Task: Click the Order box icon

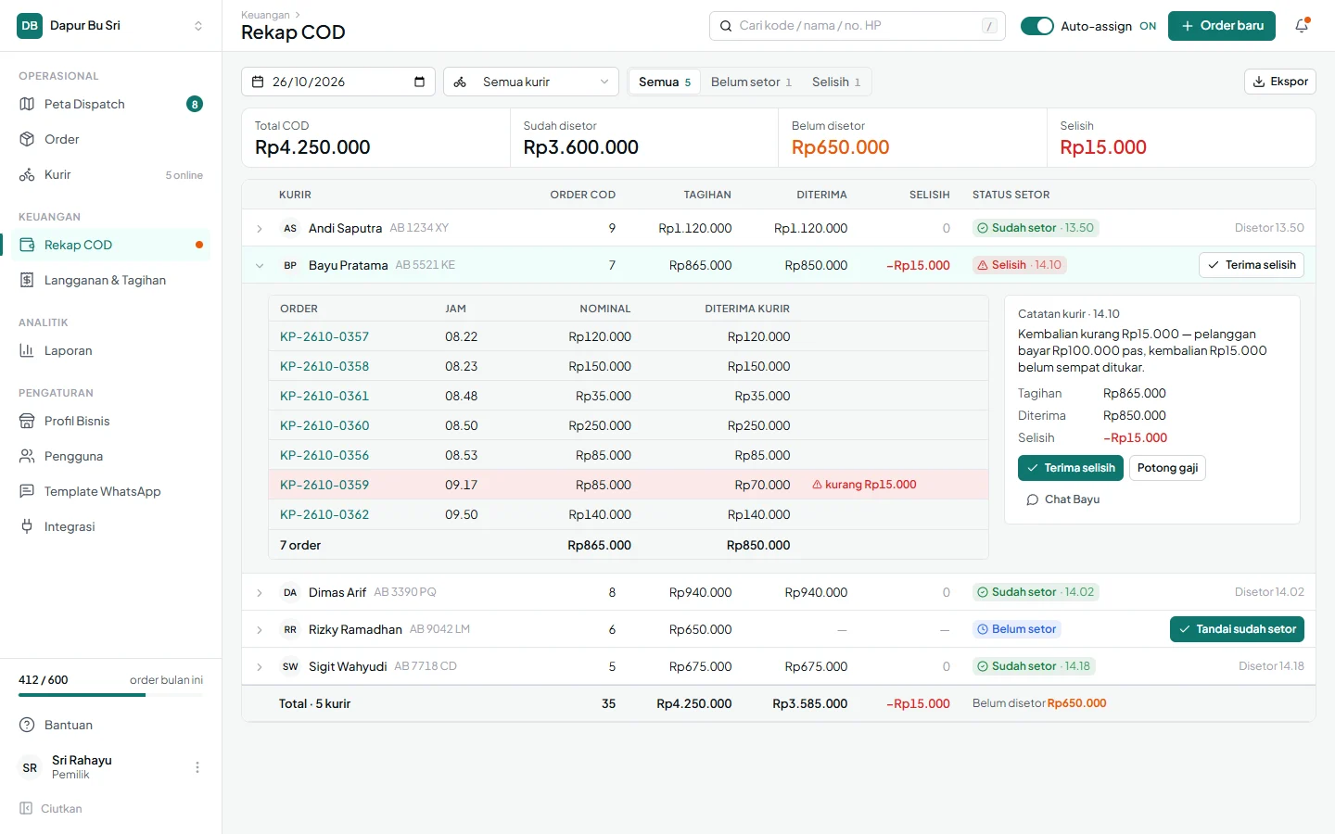Action: pyautogui.click(x=27, y=139)
